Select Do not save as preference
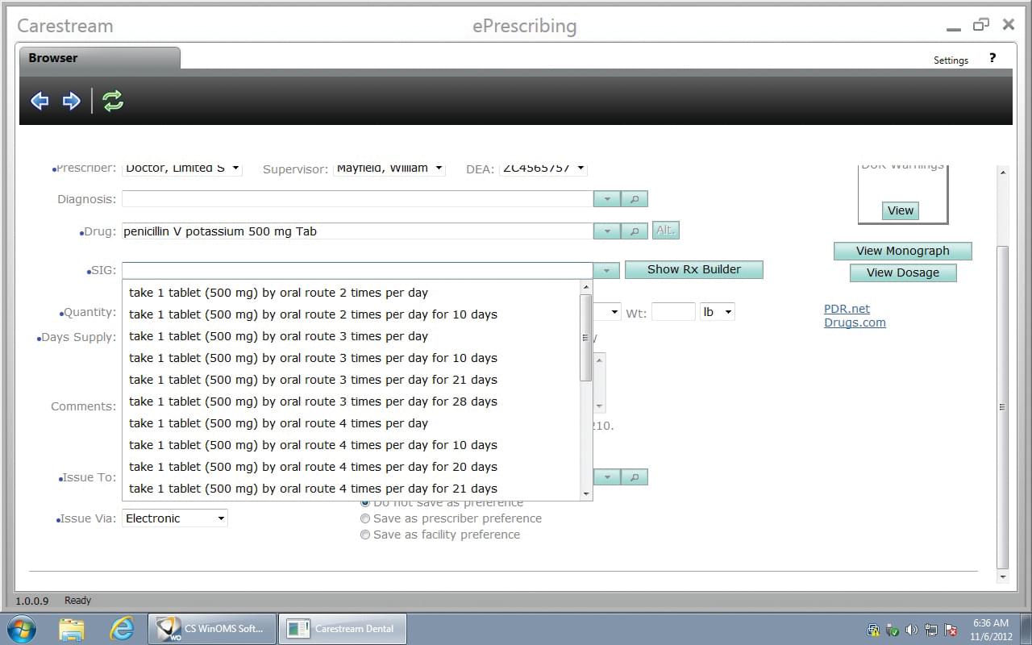Screen dimensions: 1032x645 click(x=365, y=501)
